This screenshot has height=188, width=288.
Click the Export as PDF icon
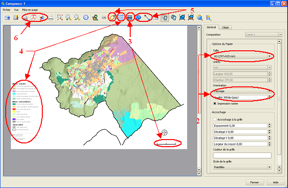point(34,18)
